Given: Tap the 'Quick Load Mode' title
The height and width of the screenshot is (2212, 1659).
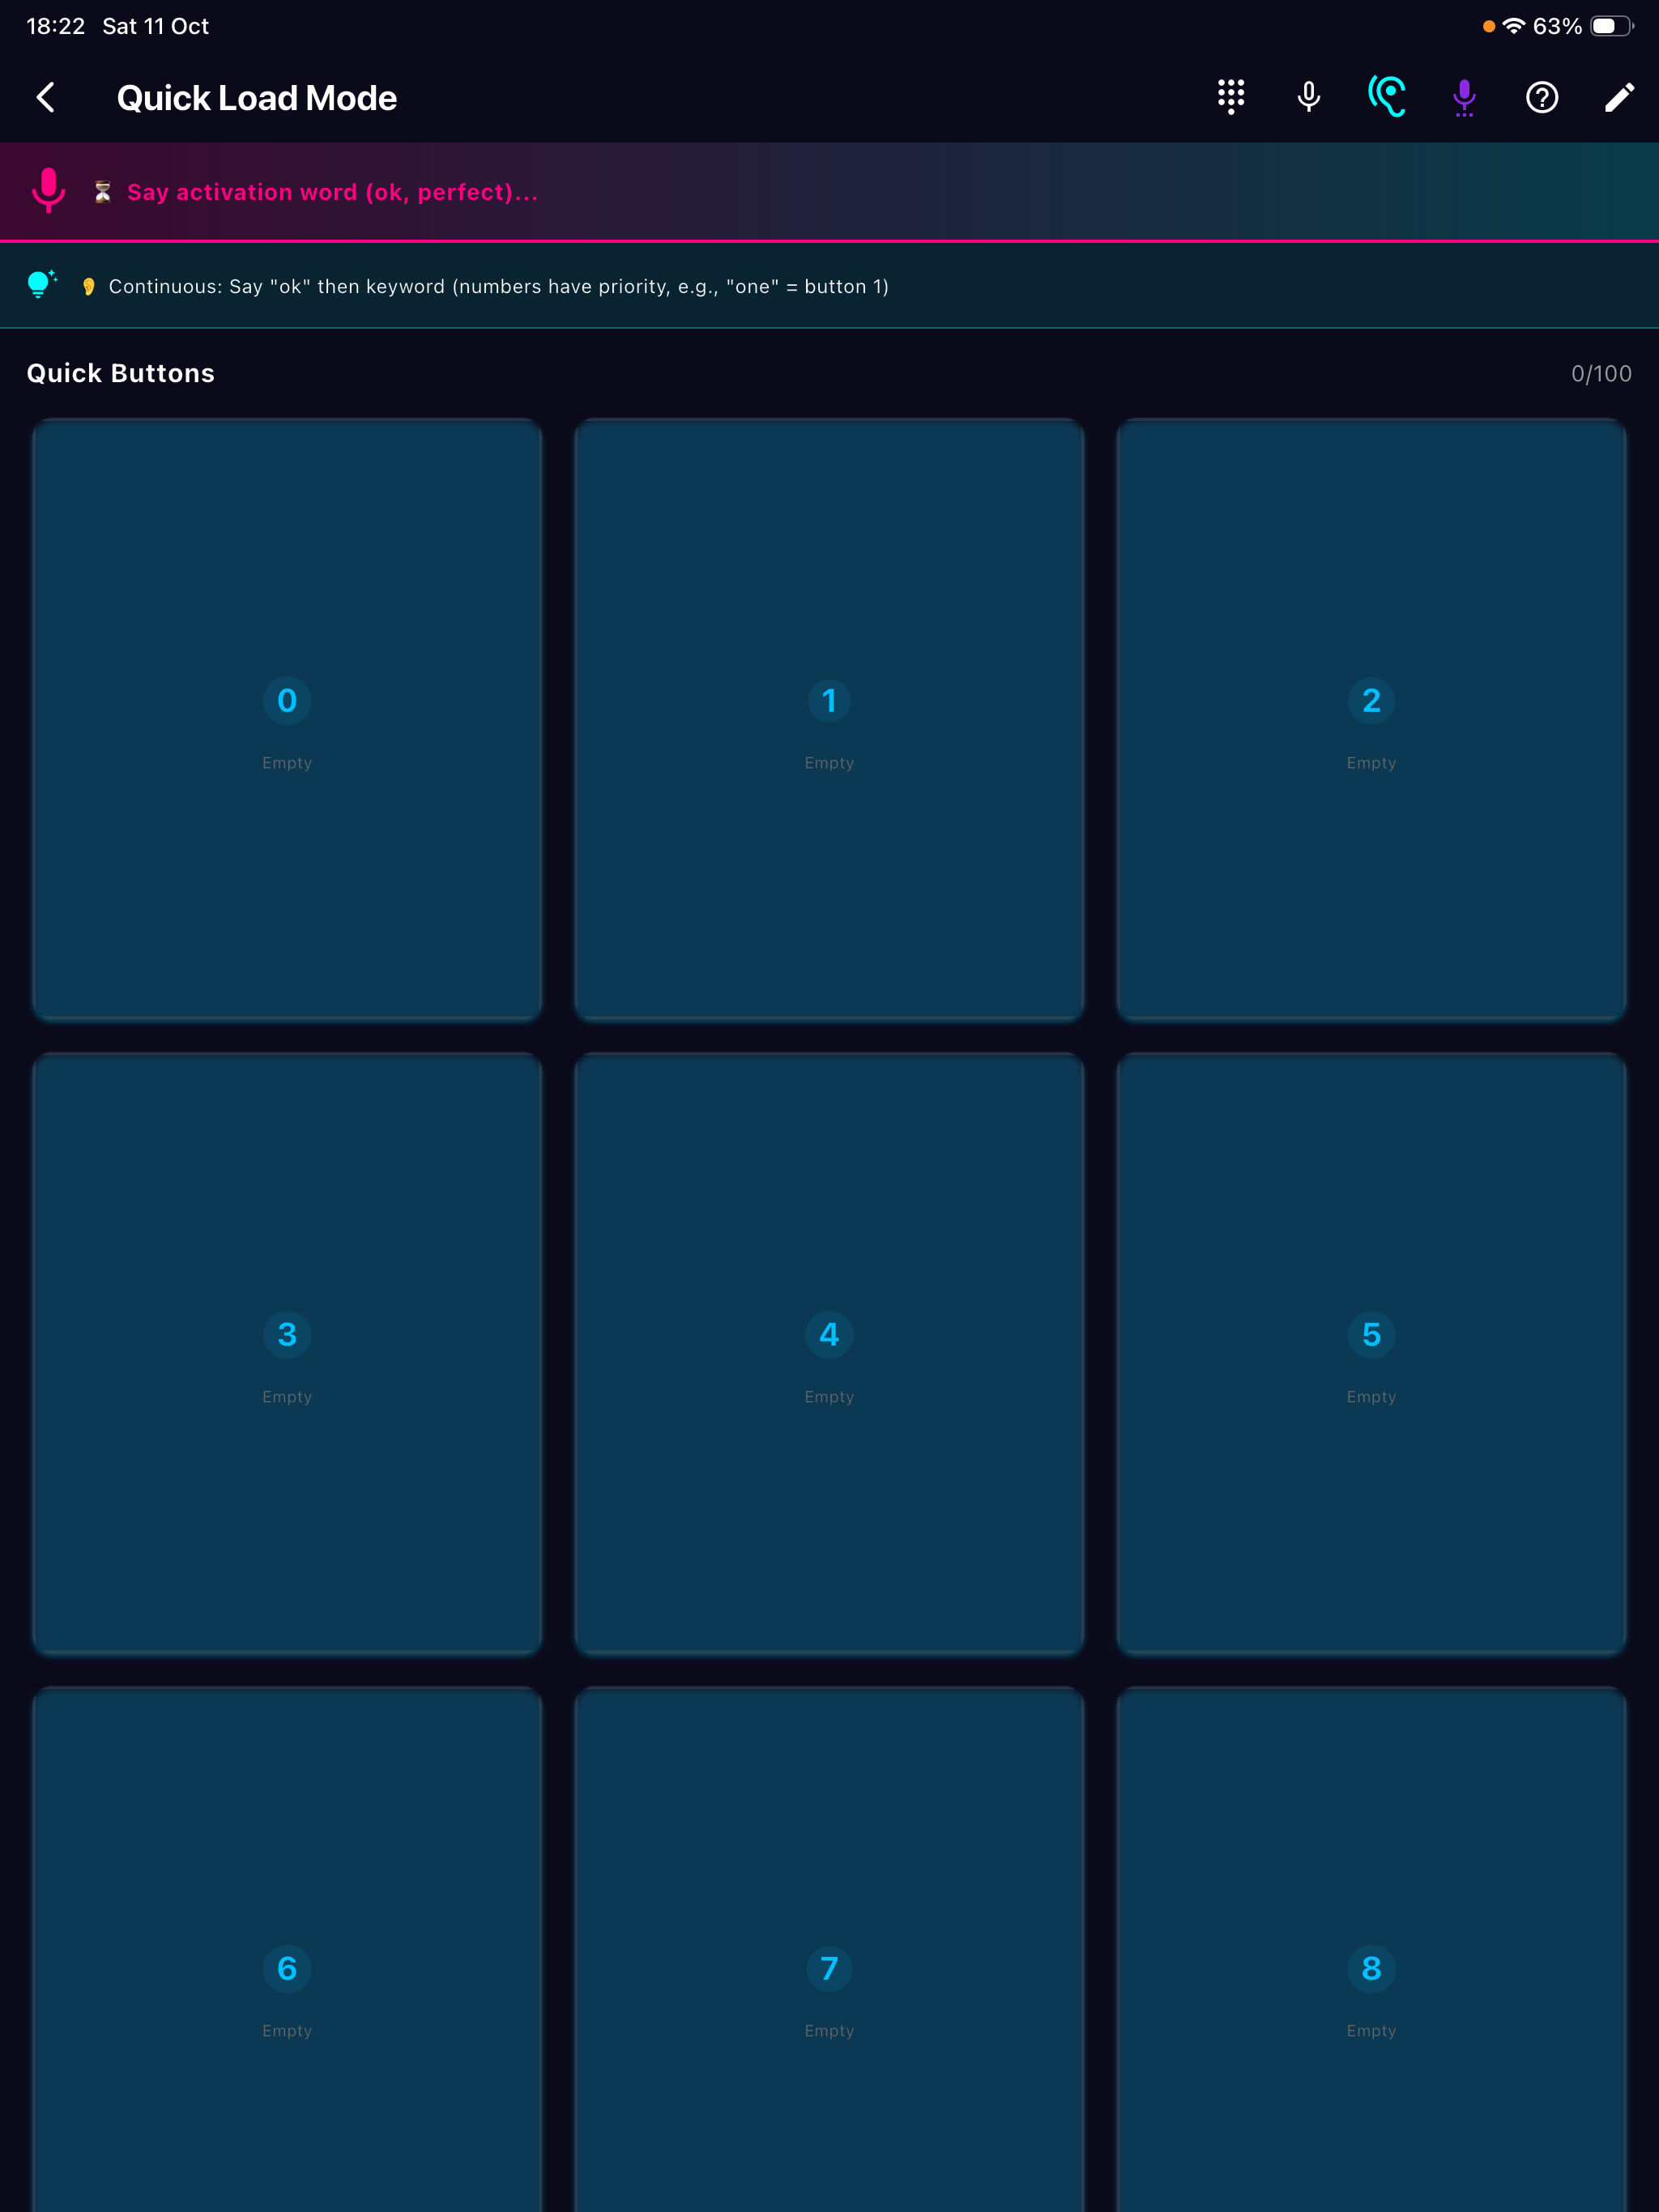Looking at the screenshot, I should 257,98.
